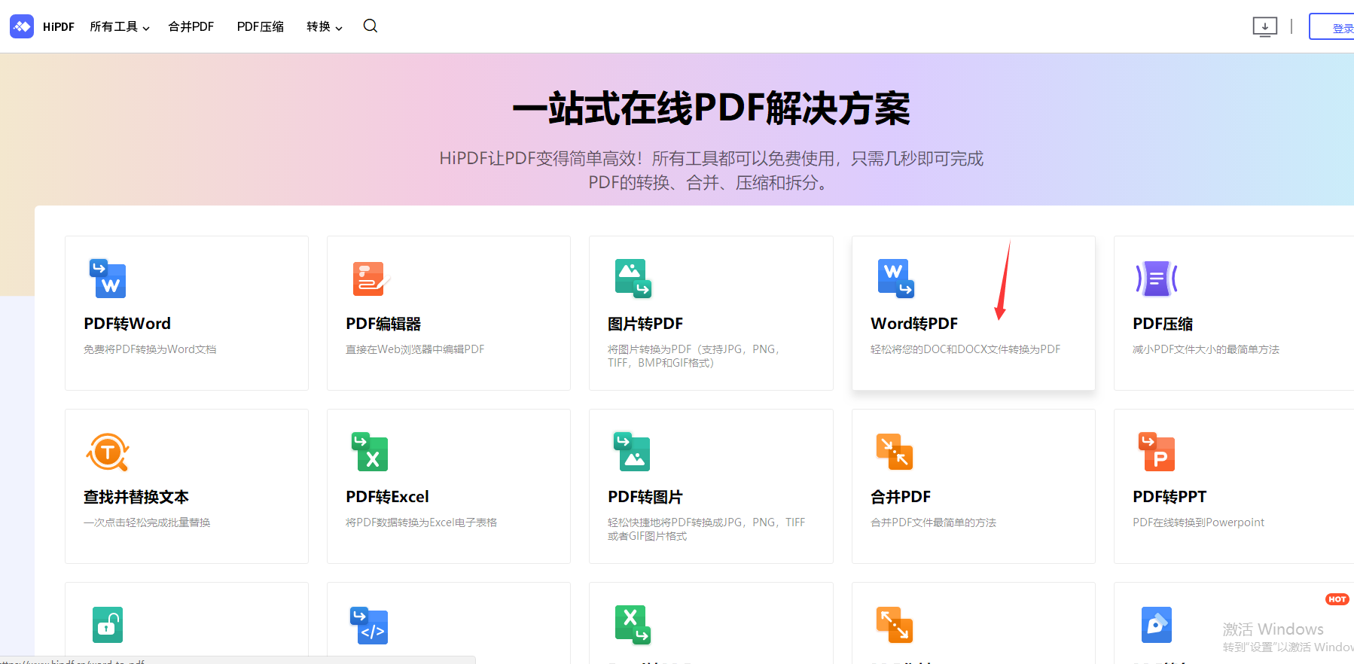The height and width of the screenshot is (664, 1354).
Task: Expand the 所有工具 dropdown menu
Action: (x=120, y=27)
